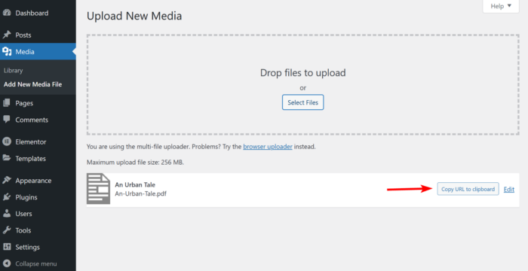Open the browser uploader link
The image size is (528, 271).
coord(268,147)
